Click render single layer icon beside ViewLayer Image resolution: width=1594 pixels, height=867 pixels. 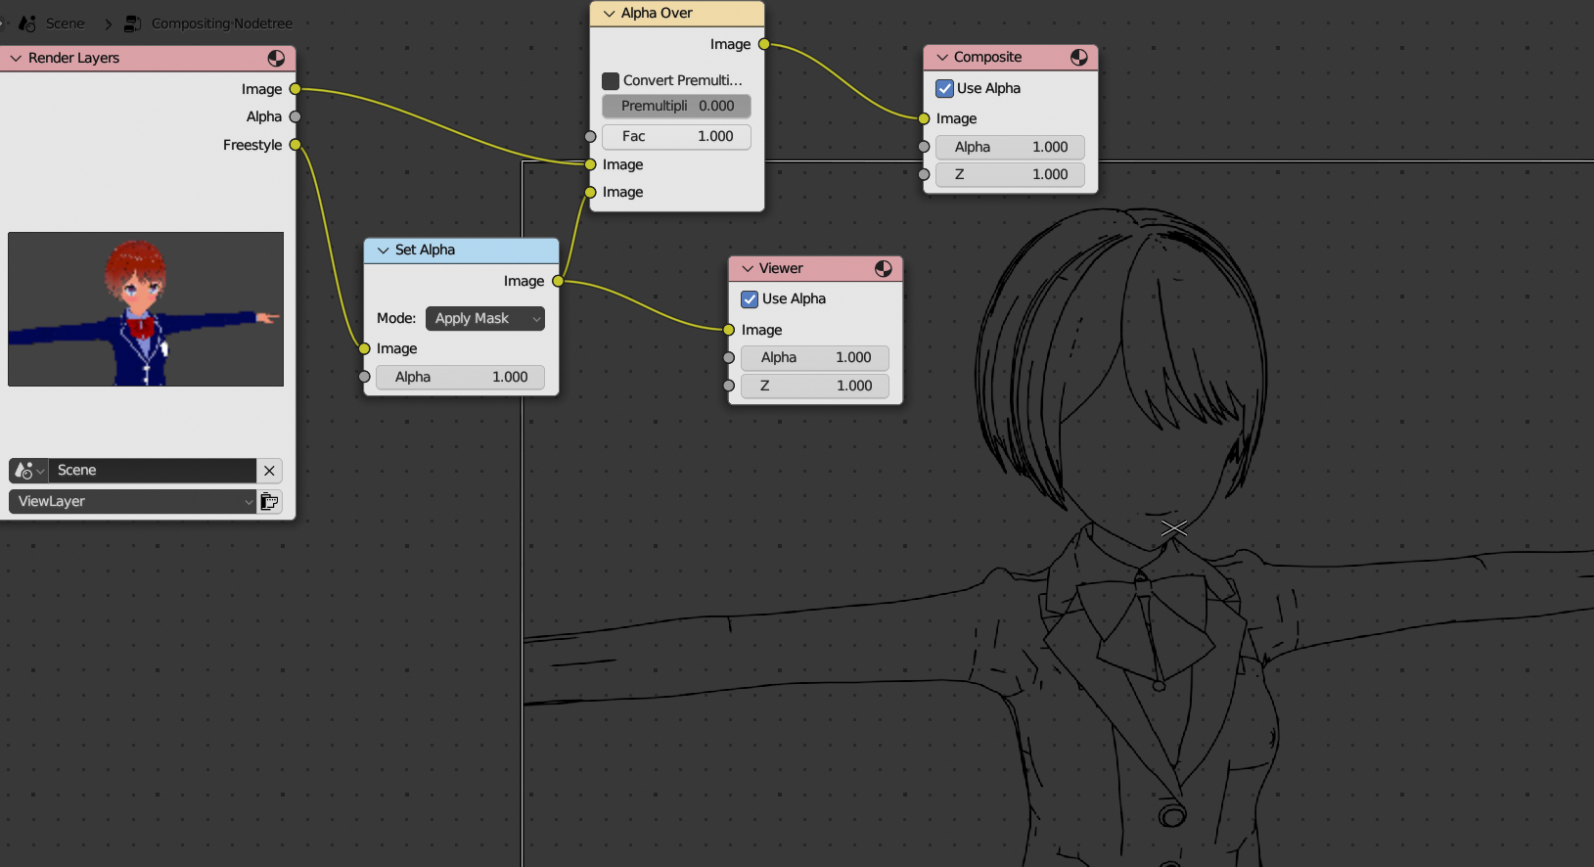[269, 501]
